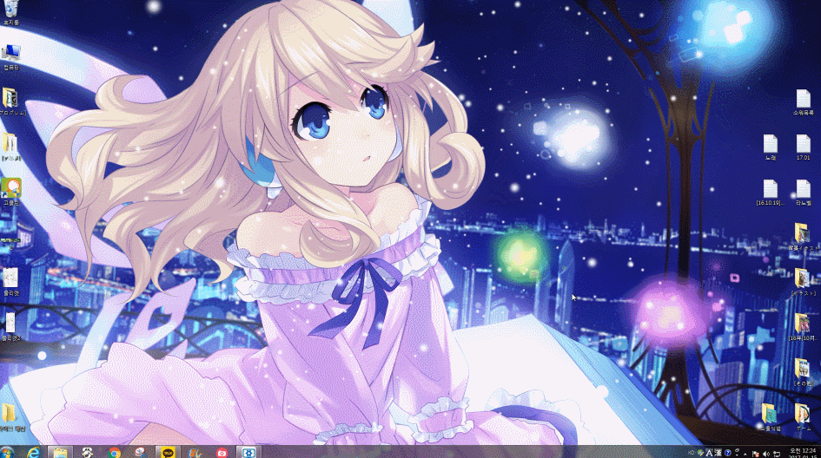Open the Computer desktop icon
The height and width of the screenshot is (458, 821).
(x=11, y=54)
